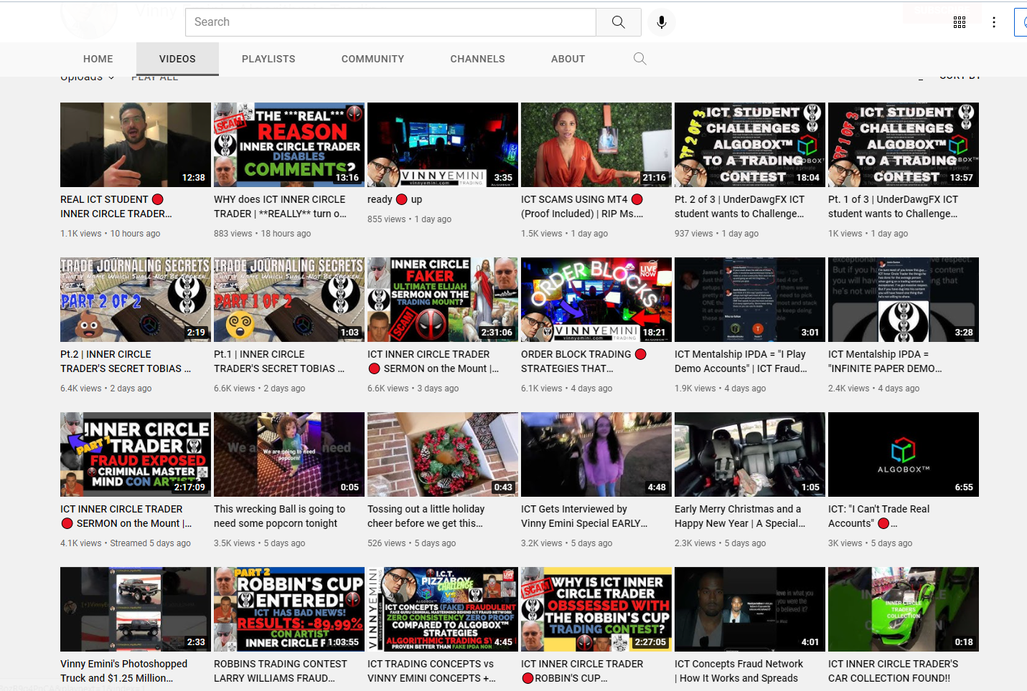This screenshot has height=691, width=1027.
Task: Open 'ICT: I Can't Trade Real Accounts' title
Action: [878, 516]
